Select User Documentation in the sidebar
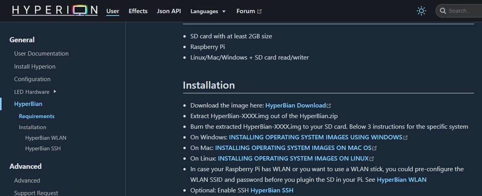 (x=41, y=53)
